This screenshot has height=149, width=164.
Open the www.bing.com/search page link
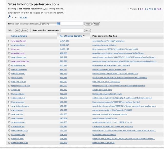click(105, 118)
